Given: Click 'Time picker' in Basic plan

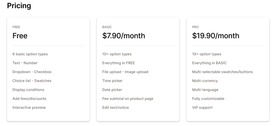Looking at the screenshot, I should [112, 81].
